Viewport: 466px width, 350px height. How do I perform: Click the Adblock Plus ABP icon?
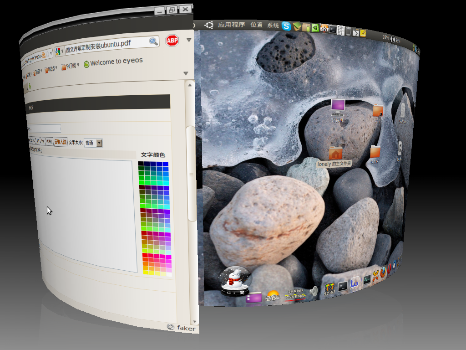[x=172, y=41]
